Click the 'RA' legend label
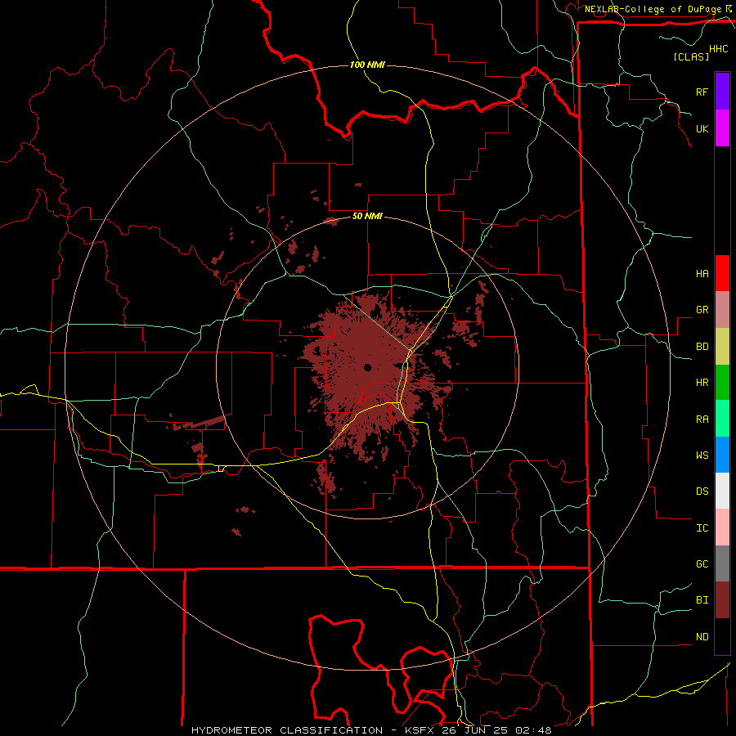The height and width of the screenshot is (736, 736). click(702, 420)
